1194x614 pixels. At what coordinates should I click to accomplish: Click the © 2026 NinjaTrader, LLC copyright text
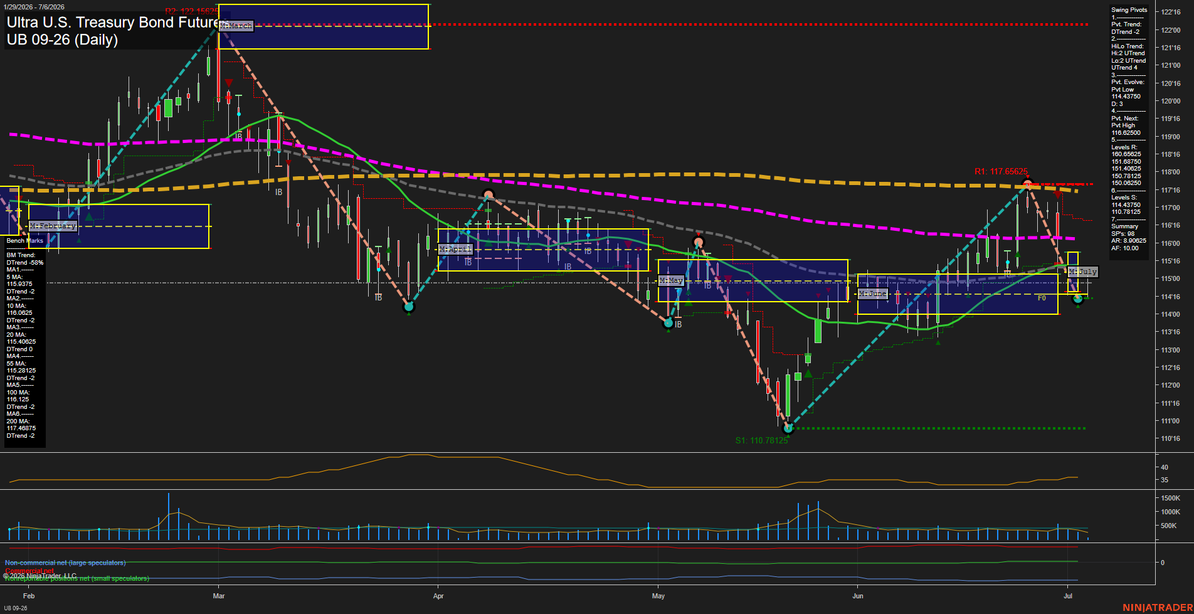coord(40,576)
